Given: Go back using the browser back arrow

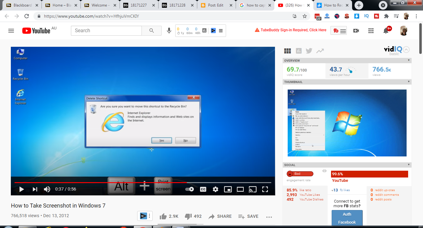Looking at the screenshot, I should coord(7,16).
